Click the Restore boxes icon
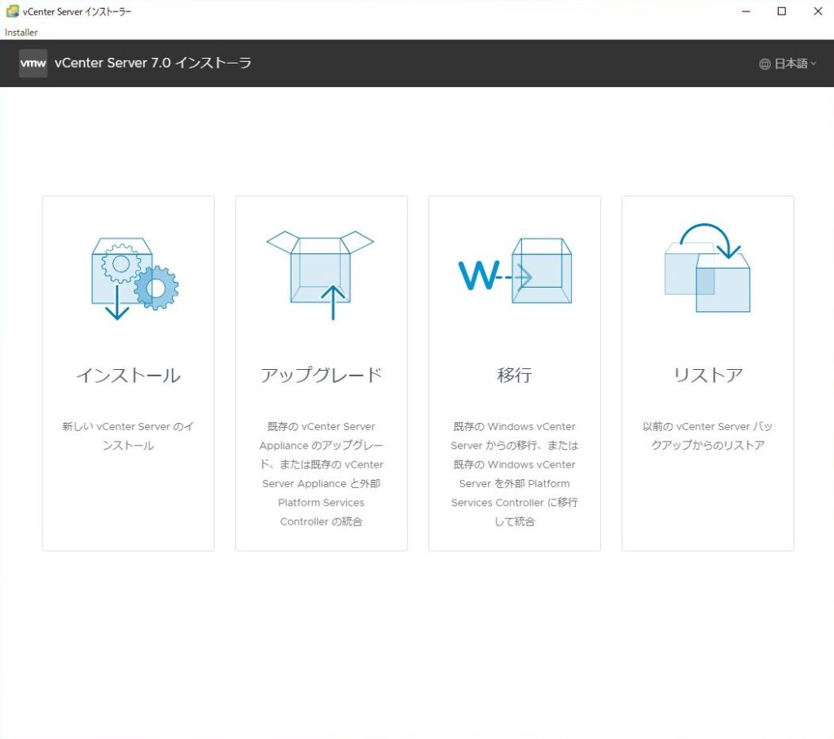Viewport: 834px width, 739px height. (708, 267)
